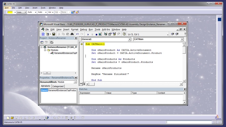Image resolution: width=226 pixels, height=127 pixels.
Task: Open Find using the binoculars icon
Action: [72, 34]
